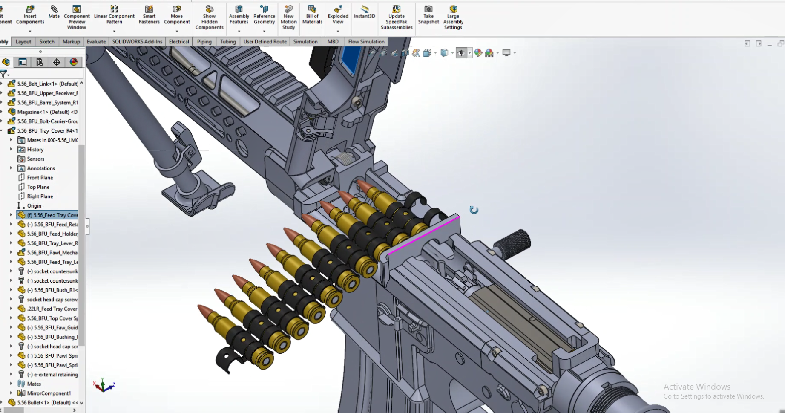Open the PropertyManager panel tab
785x413 pixels.
[x=23, y=62]
